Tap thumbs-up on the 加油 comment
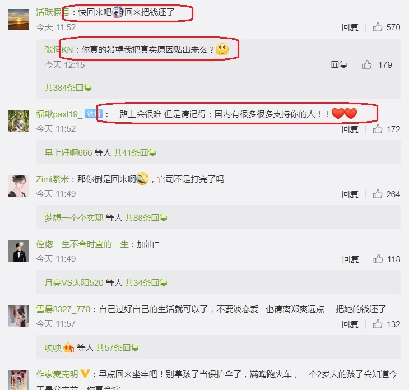This screenshot has height=390, width=409. point(378,259)
